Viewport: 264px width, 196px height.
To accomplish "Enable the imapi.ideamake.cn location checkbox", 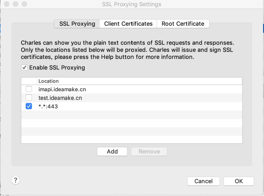I will point(29,89).
